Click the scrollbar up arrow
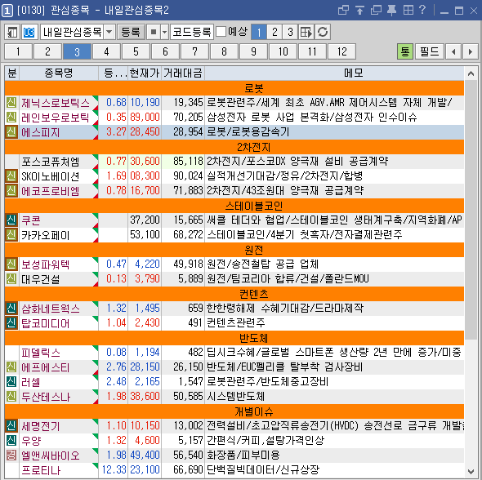Viewport: 482px width, 480px height. click(471, 73)
